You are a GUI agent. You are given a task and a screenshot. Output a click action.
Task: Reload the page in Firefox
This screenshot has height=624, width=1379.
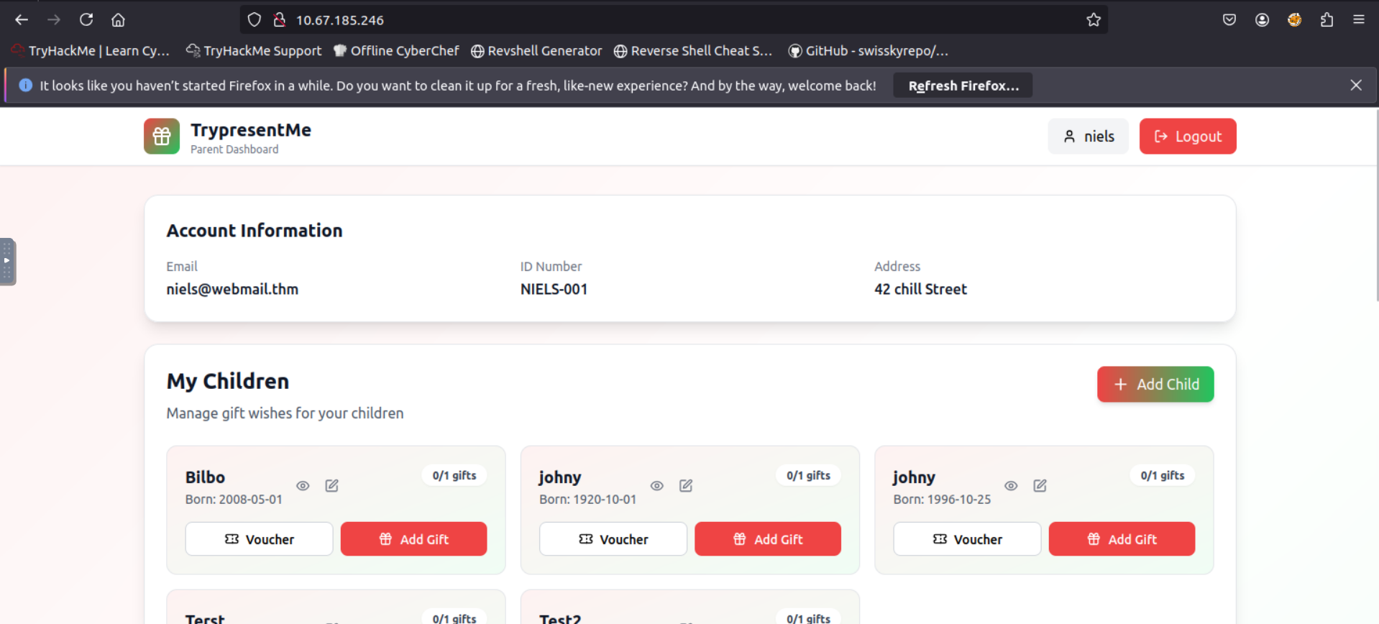pyautogui.click(x=86, y=20)
